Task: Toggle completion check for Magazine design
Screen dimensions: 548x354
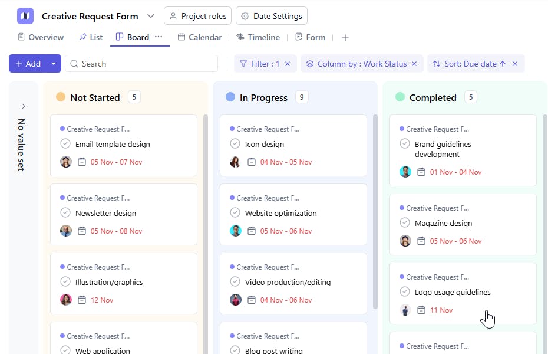Action: coord(405,223)
